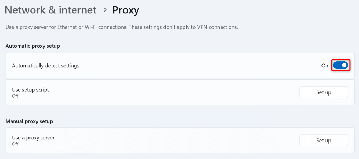Image resolution: width=359 pixels, height=159 pixels.
Task: Select the Use a proxy server label
Action: [x=33, y=138]
